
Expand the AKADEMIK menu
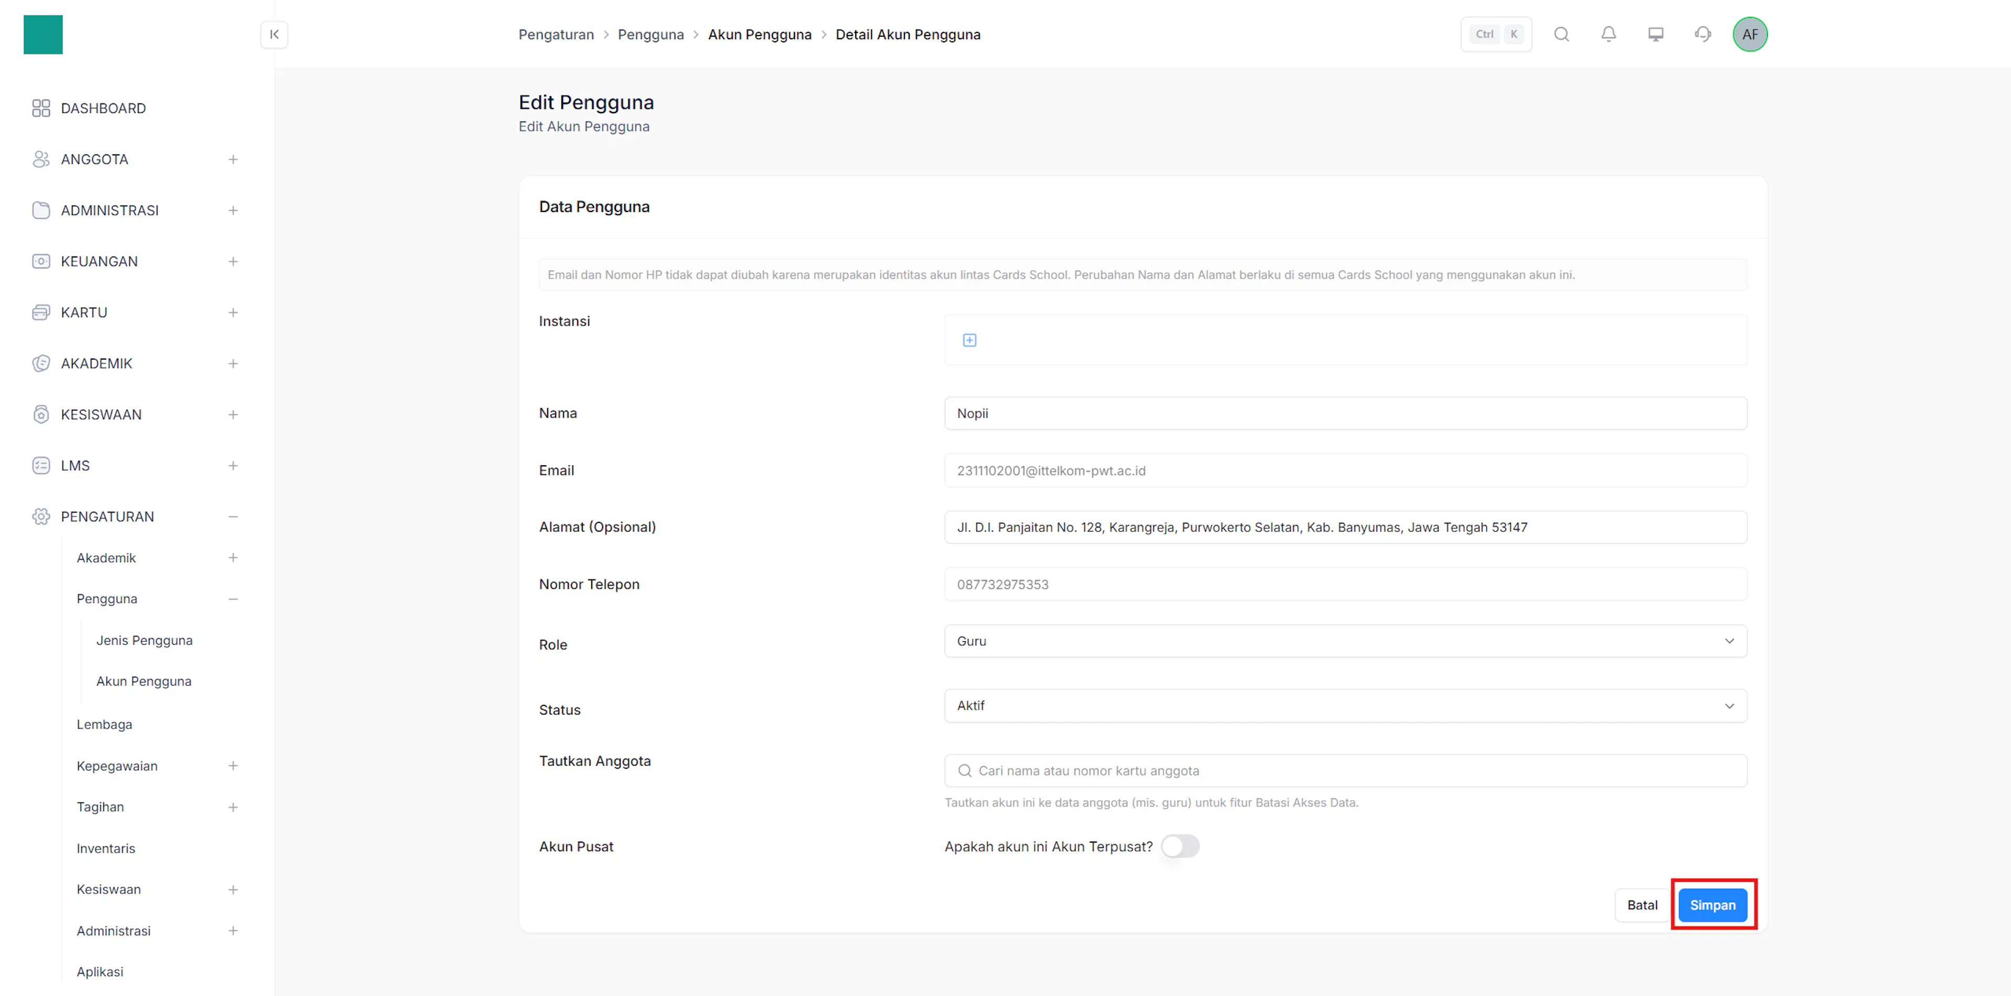tap(233, 363)
